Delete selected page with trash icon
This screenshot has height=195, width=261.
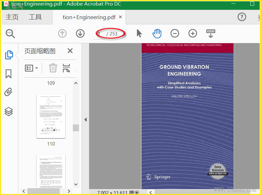[53, 68]
